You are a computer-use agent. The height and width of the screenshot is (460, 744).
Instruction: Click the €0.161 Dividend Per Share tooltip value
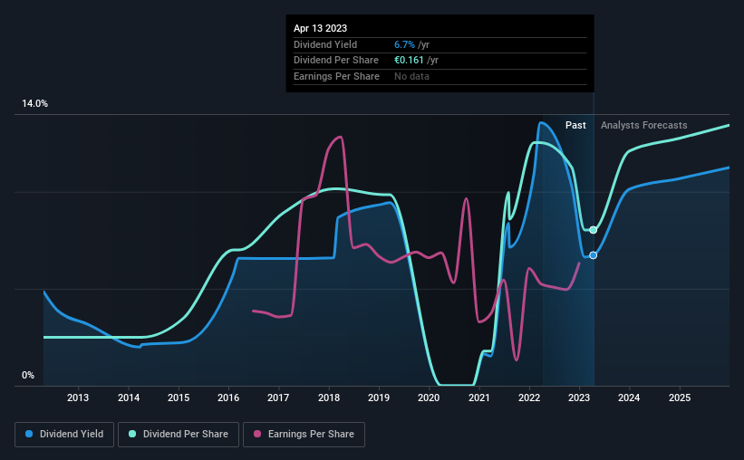[x=409, y=61]
